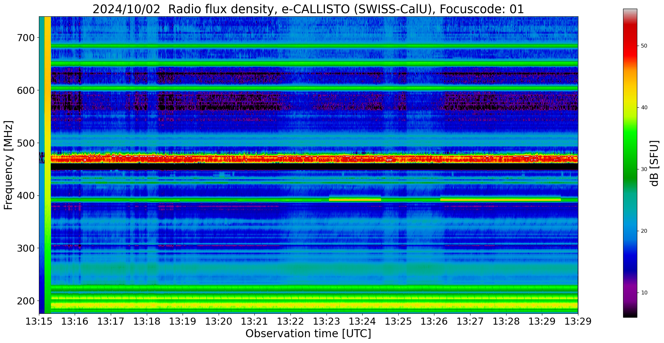Viewport: 664px width, 343px height.
Task: Click the 'Frequency [MHz]' axis label
Action: (8, 165)
